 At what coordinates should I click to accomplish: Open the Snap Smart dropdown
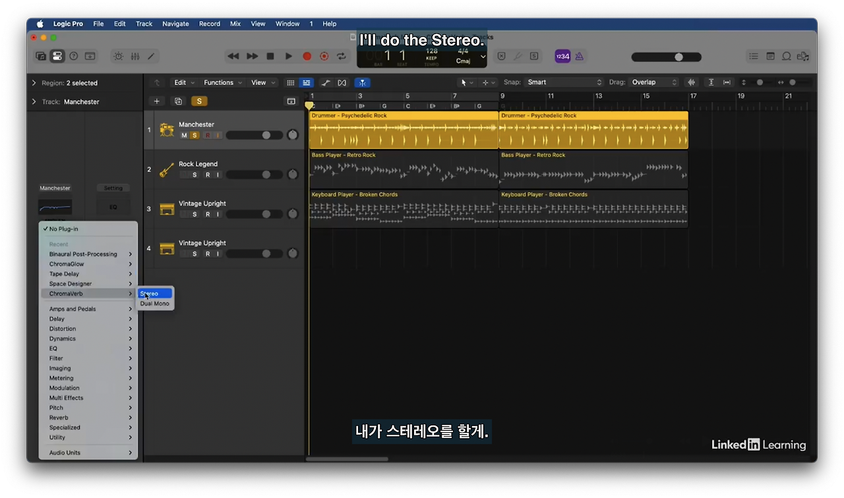pyautogui.click(x=564, y=82)
